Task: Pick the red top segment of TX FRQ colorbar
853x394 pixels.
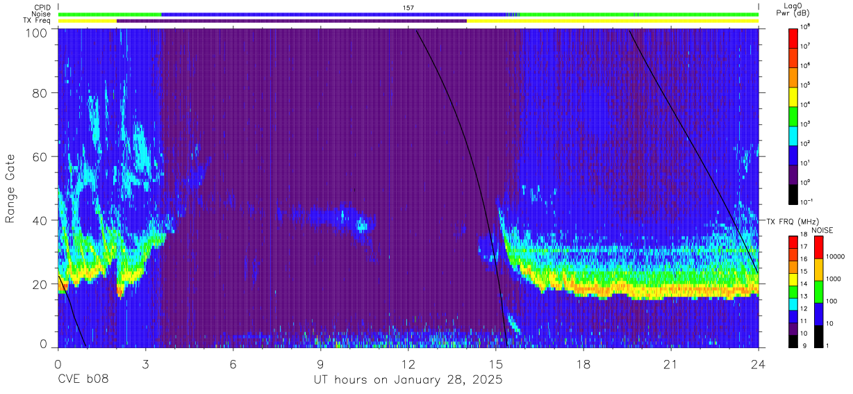Action: [x=794, y=243]
